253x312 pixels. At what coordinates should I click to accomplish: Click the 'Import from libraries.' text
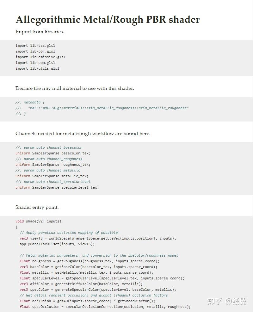(40, 32)
